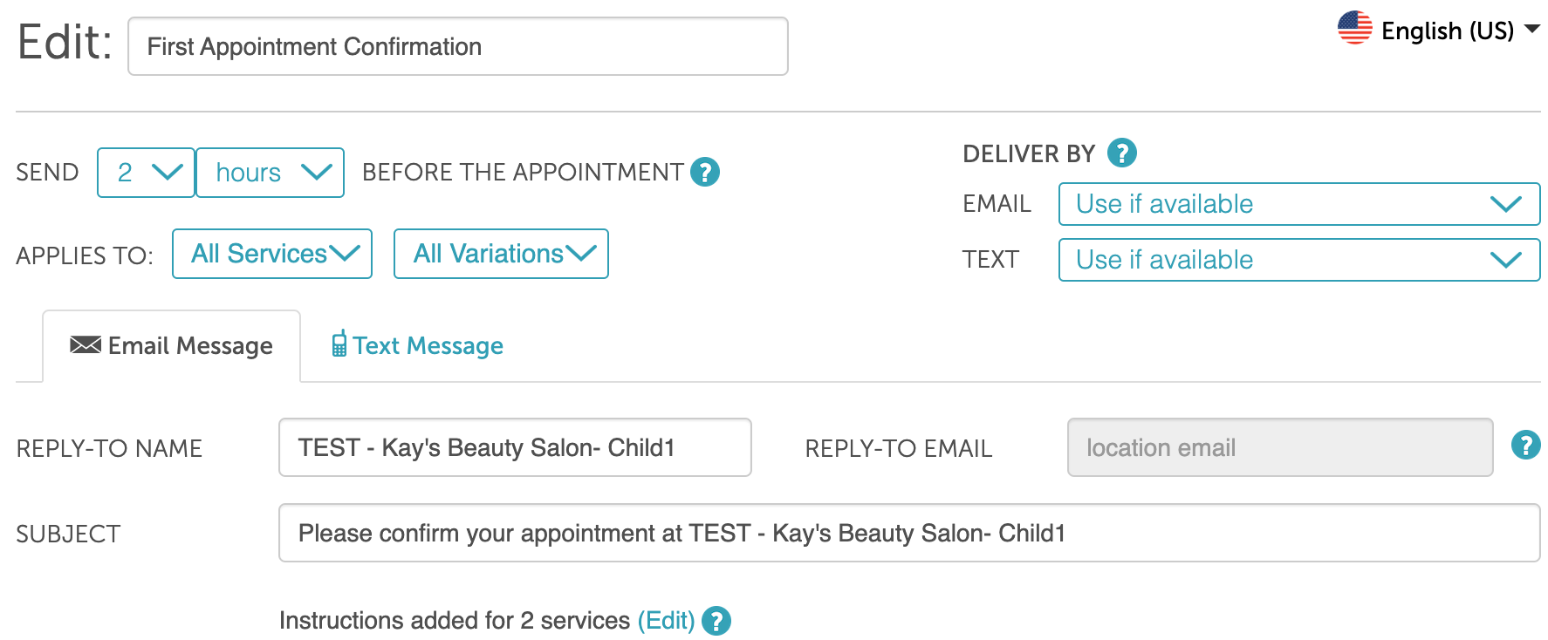Click the mobile phone icon on Text Message tab
Image resolution: width=1548 pixels, height=640 pixels.
point(339,344)
